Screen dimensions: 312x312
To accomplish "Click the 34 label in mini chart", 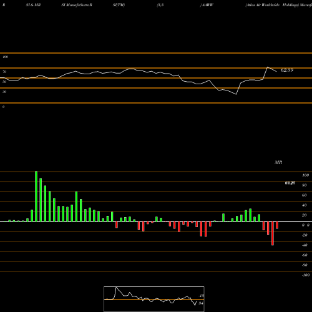I will coord(201,303).
